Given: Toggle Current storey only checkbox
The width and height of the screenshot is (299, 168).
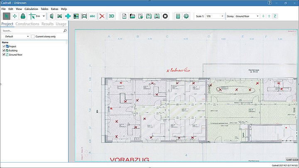Looking at the screenshot, I should pyautogui.click(x=33, y=37).
